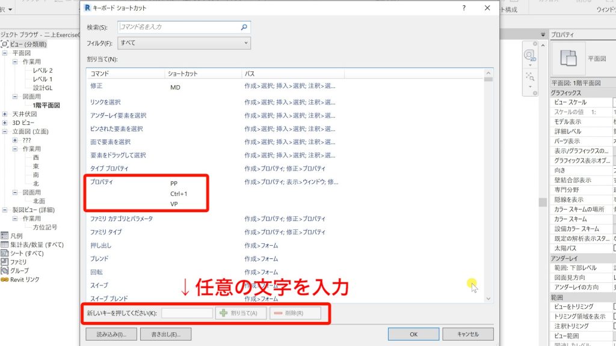Collapse the navigation bar with the chevron
Screen dimensions: 616x346
(x=543, y=46)
